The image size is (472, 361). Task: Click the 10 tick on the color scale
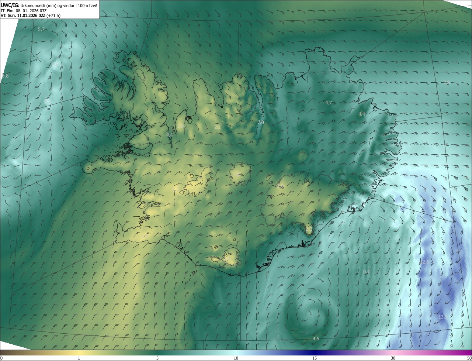236,358
